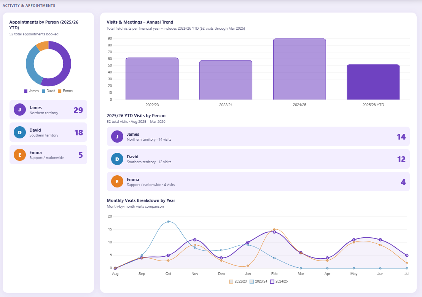
Task: Click Emma's avatar in visits by person list
Action: [117, 181]
